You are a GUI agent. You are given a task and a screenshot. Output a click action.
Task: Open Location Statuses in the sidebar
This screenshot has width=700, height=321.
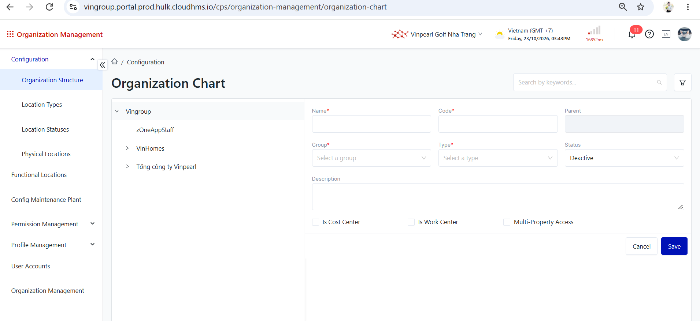[x=45, y=129]
